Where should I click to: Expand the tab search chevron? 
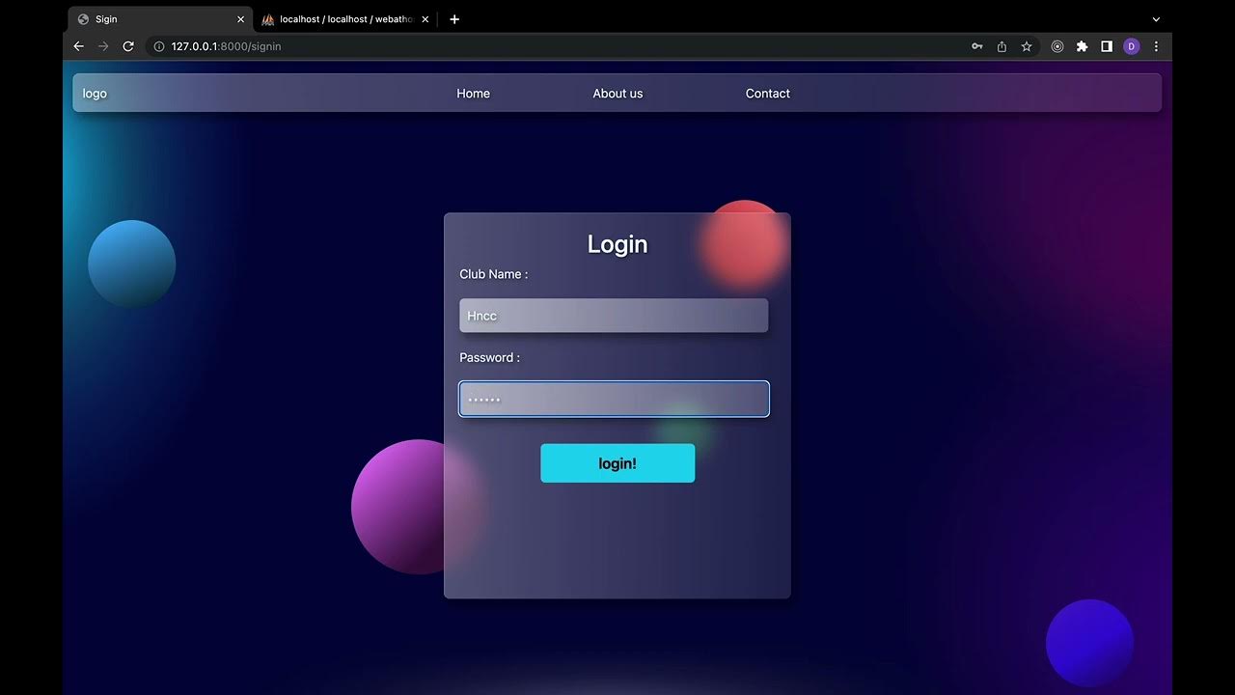pyautogui.click(x=1156, y=19)
